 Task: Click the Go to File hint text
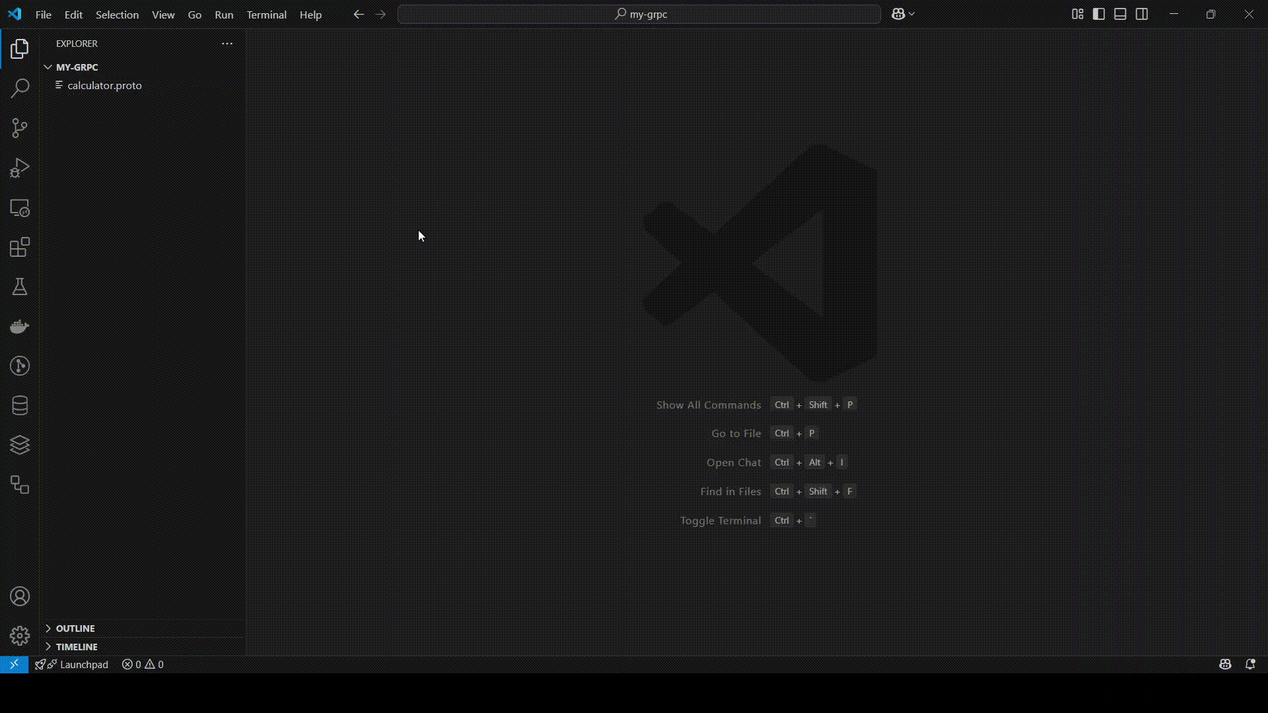[x=736, y=433]
